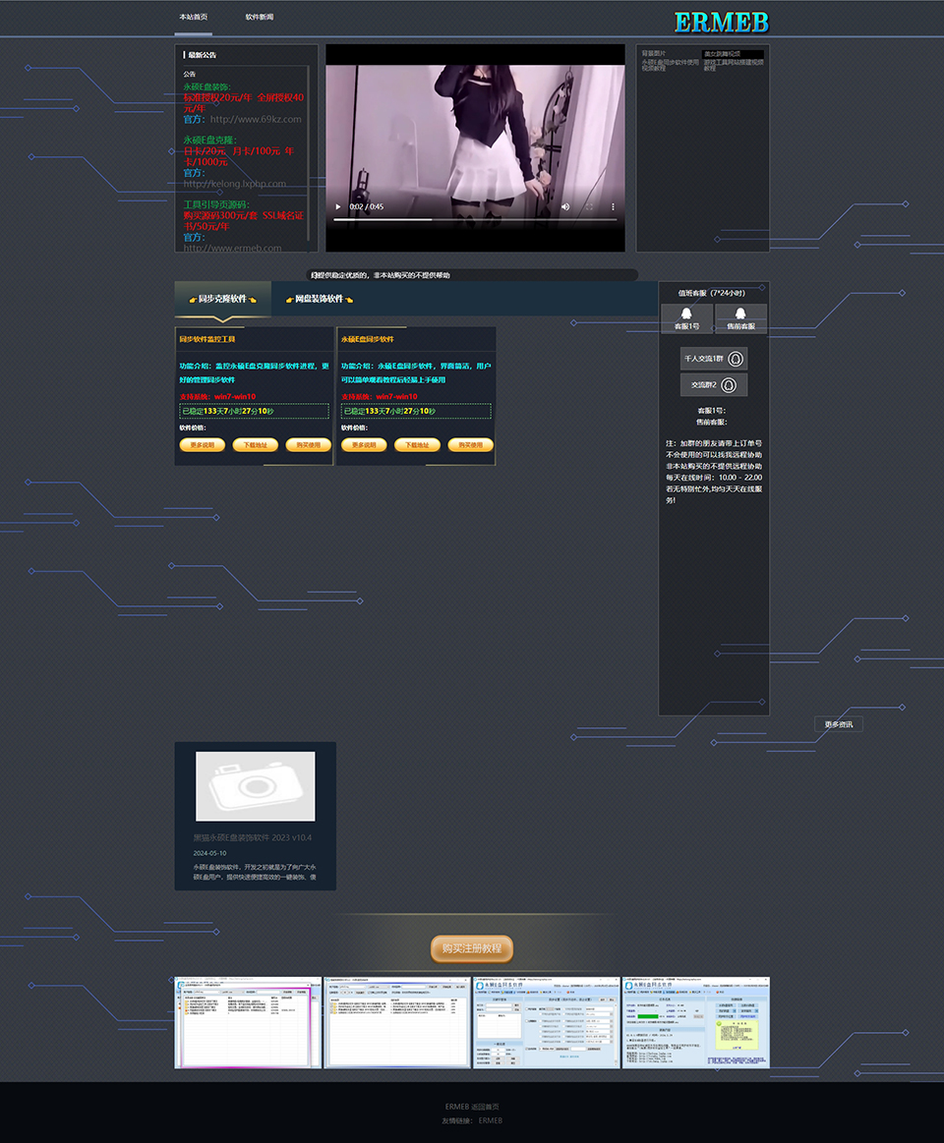Open the 永硕E盘同步软件使用视频教程 entry
Image resolution: width=944 pixels, height=1143 pixels.
pyautogui.click(x=670, y=65)
